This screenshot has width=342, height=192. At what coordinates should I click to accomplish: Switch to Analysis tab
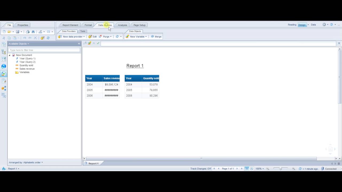pyautogui.click(x=122, y=25)
